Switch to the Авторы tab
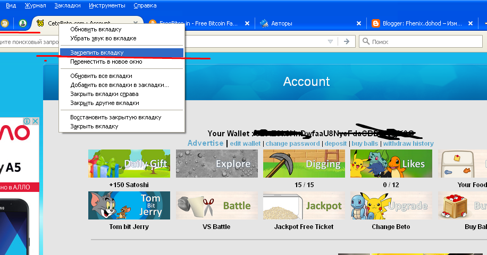Image resolution: width=487 pixels, height=255 pixels. pyautogui.click(x=310, y=23)
